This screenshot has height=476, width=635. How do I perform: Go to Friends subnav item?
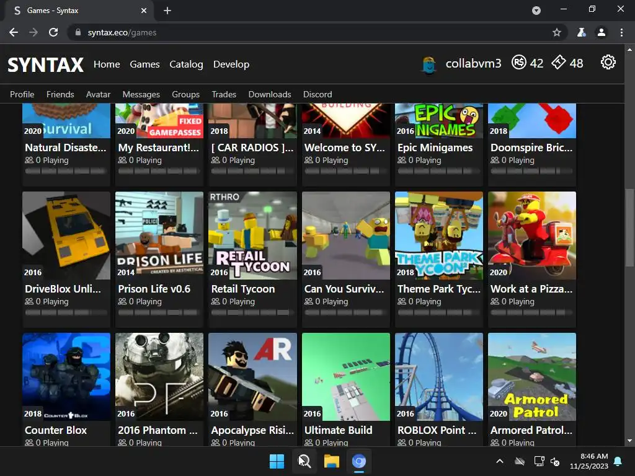60,94
